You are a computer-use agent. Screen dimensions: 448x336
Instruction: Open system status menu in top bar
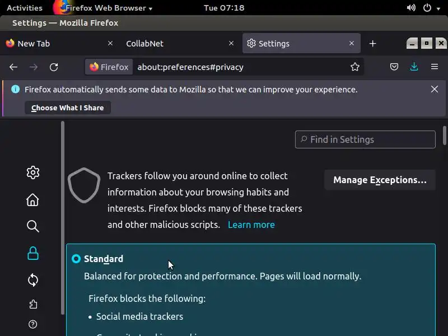click(427, 8)
